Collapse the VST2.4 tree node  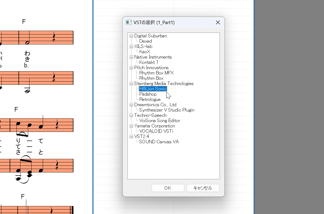point(131,136)
